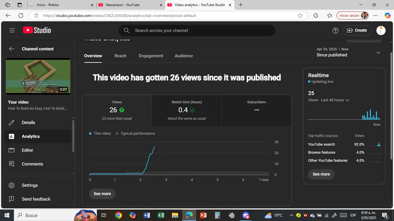Viewport: 394px width, 221px height.
Task: Open Details in the sidebar
Action: click(38, 123)
